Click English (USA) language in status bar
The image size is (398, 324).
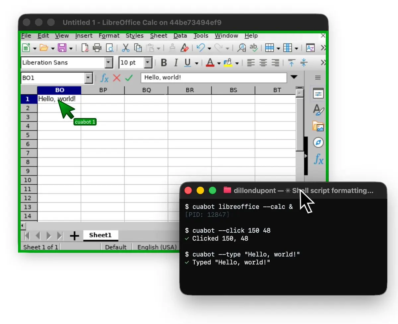point(157,247)
